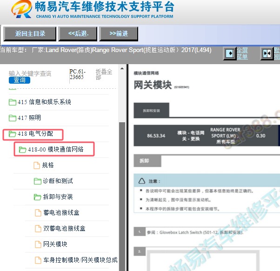Select the 拆卸 section tab
The image size is (280, 271).
(147, 161)
